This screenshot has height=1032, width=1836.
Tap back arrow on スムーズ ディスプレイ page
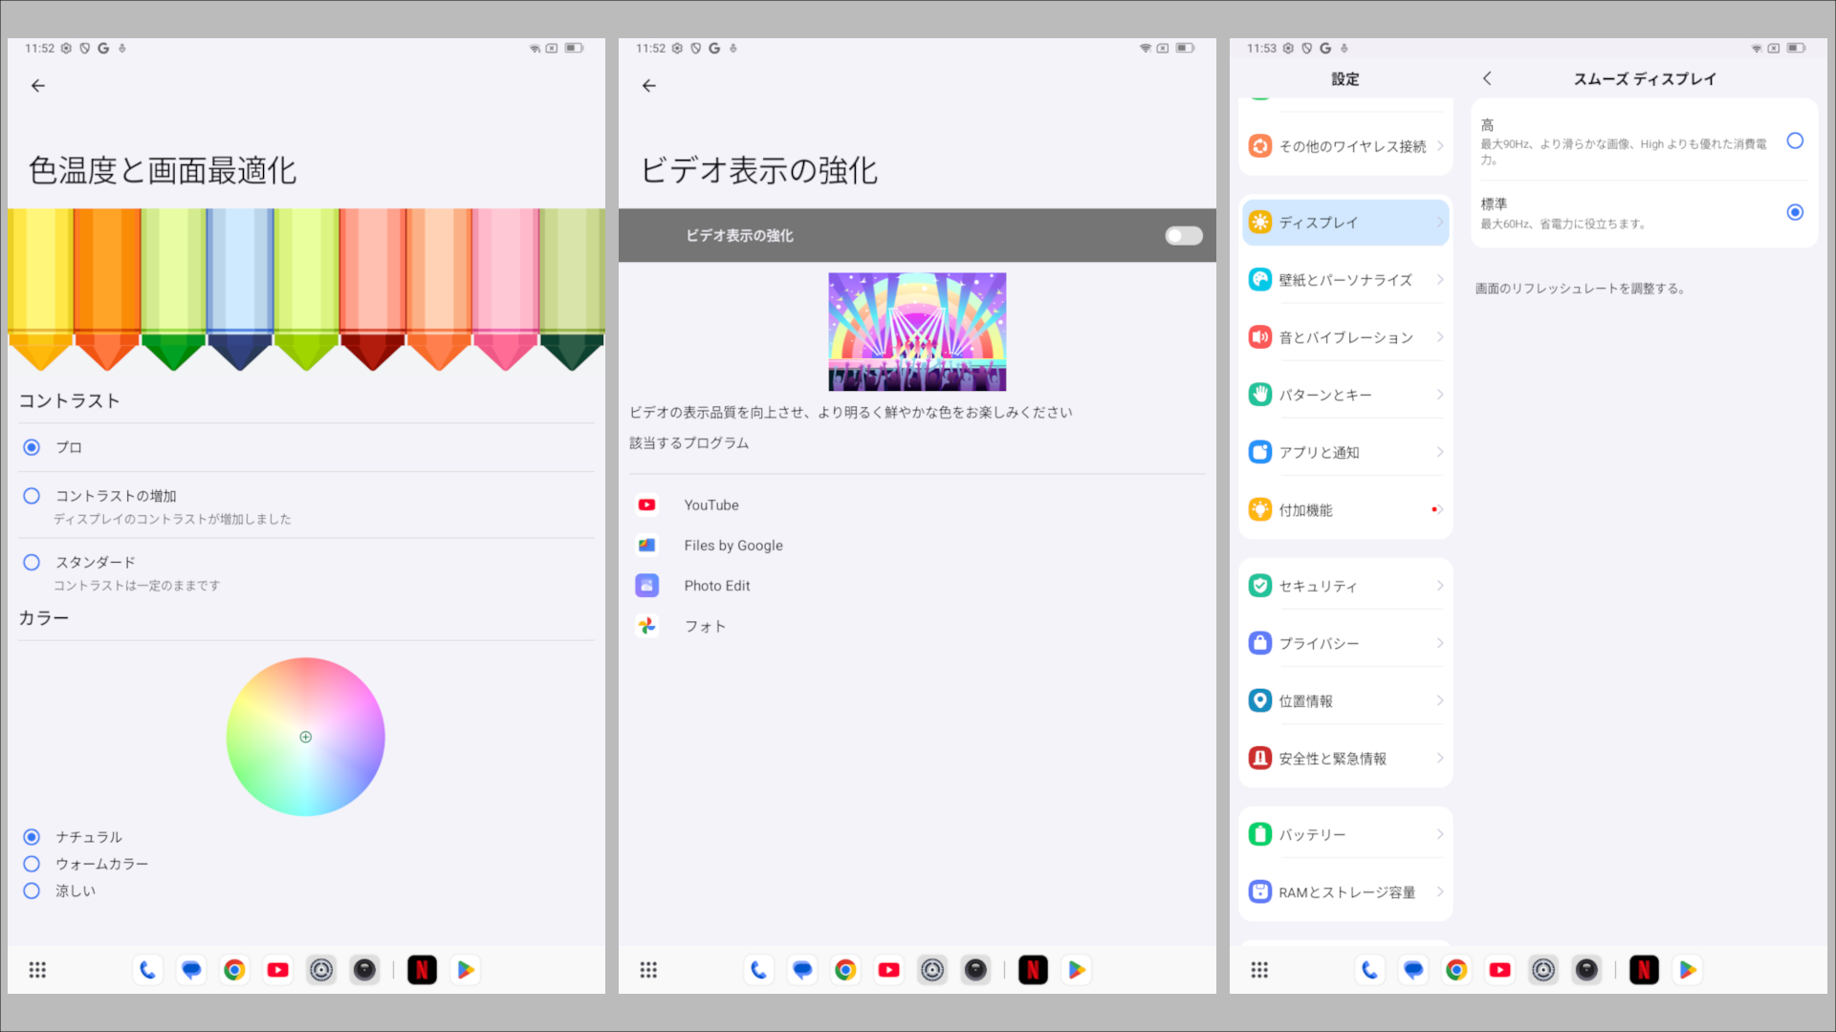coord(1487,79)
